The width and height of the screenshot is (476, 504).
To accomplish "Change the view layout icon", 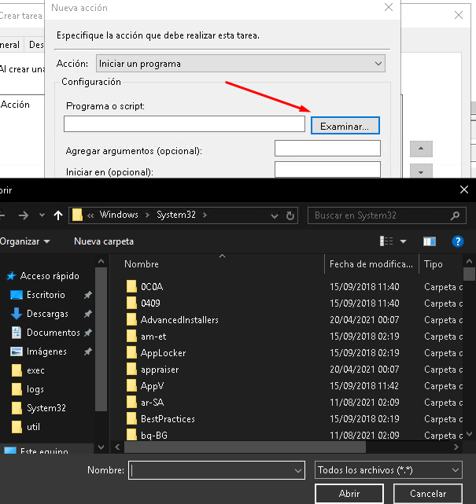I will pos(387,241).
